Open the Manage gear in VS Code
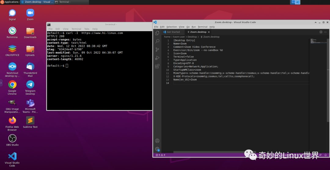 tap(157, 149)
